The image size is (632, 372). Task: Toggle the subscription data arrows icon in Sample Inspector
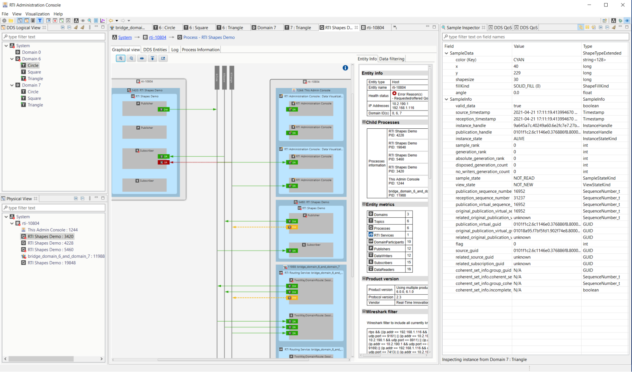click(581, 27)
